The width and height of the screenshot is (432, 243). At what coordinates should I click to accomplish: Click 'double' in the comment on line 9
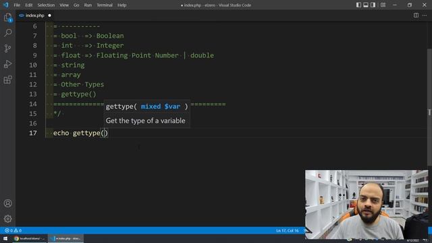coord(202,55)
